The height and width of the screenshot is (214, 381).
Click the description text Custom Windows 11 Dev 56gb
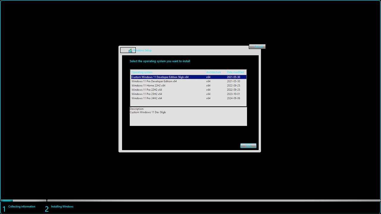click(148, 112)
